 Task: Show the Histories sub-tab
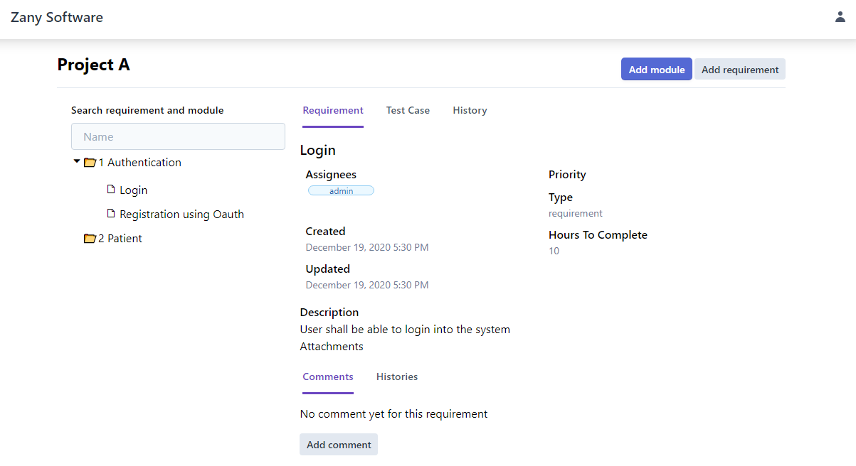coord(397,377)
